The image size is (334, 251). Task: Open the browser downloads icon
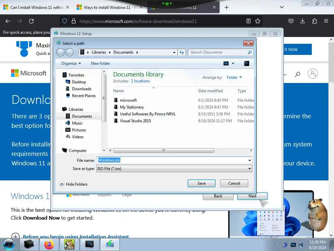[302, 21]
